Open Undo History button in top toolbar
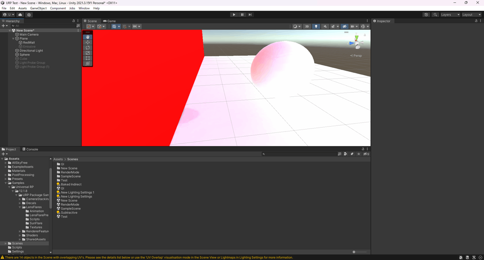The height and width of the screenshot is (260, 484). pyautogui.click(x=426, y=15)
